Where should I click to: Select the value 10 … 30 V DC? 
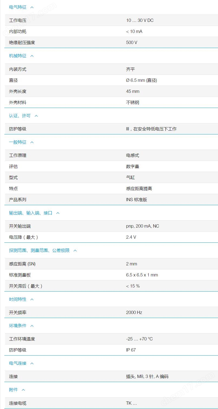(140, 21)
